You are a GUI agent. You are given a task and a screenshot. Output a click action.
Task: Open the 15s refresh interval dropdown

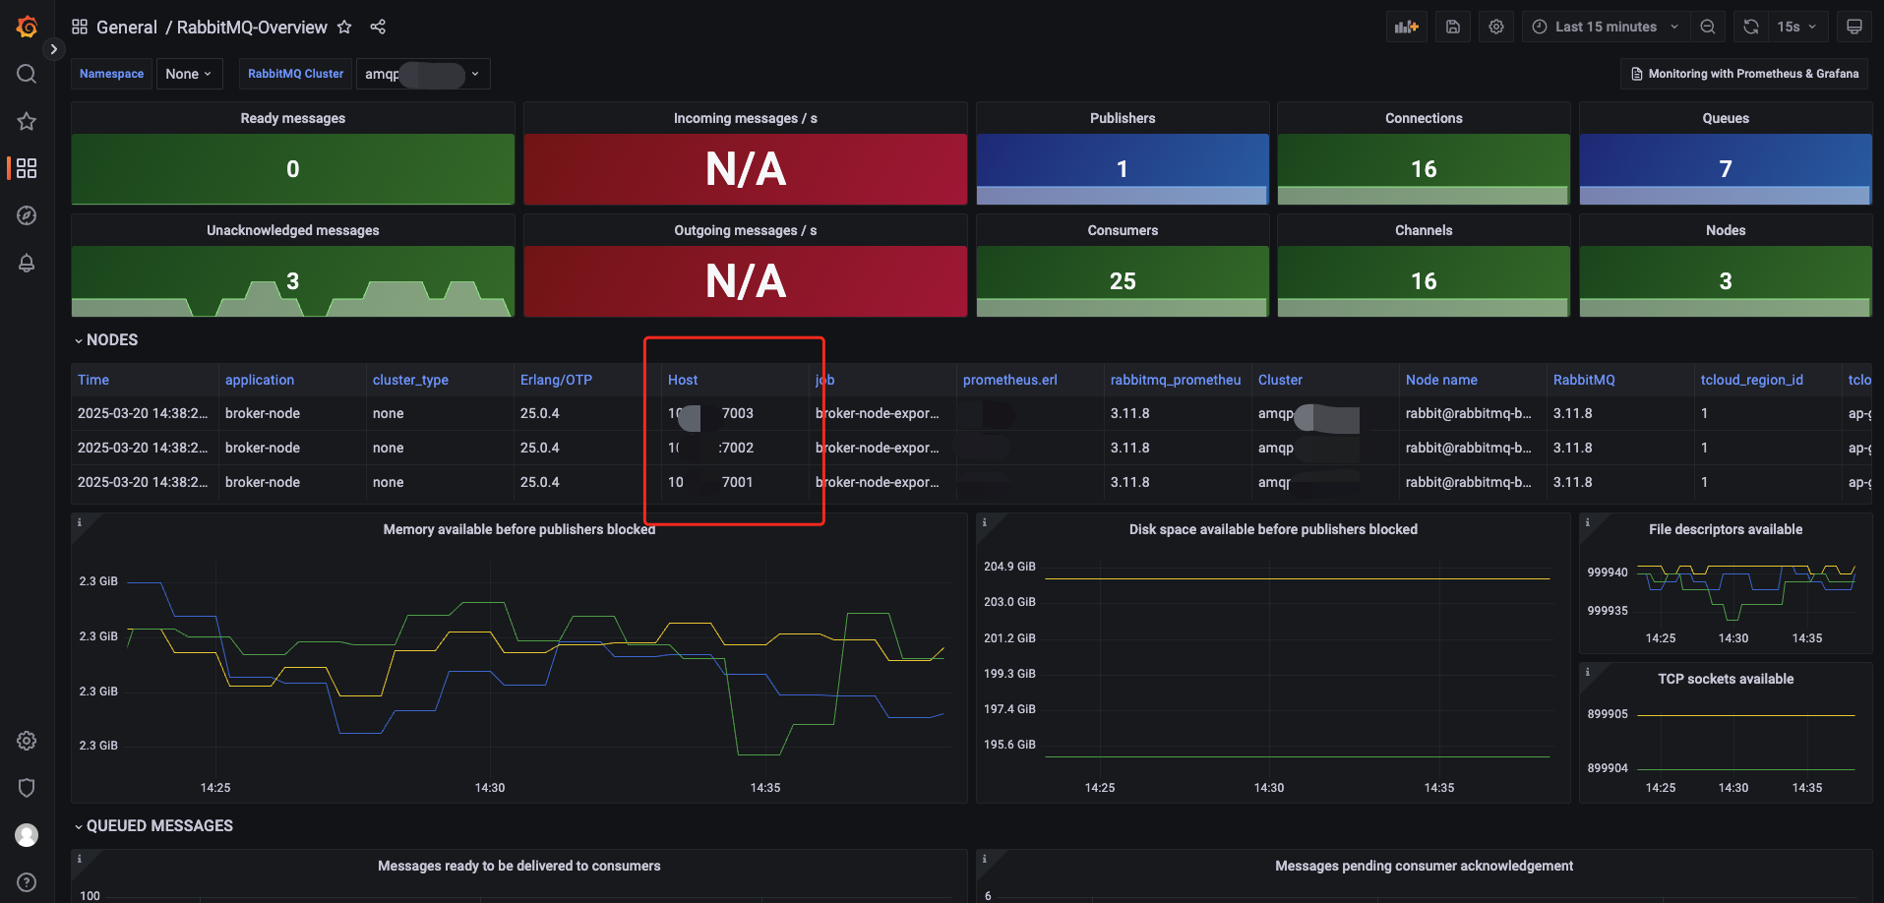coord(1796,27)
